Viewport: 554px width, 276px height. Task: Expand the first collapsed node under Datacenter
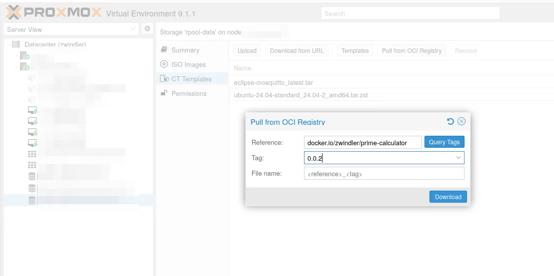coord(16,55)
